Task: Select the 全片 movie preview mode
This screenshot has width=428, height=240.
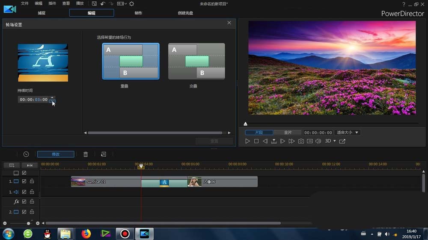Action: 288,132
